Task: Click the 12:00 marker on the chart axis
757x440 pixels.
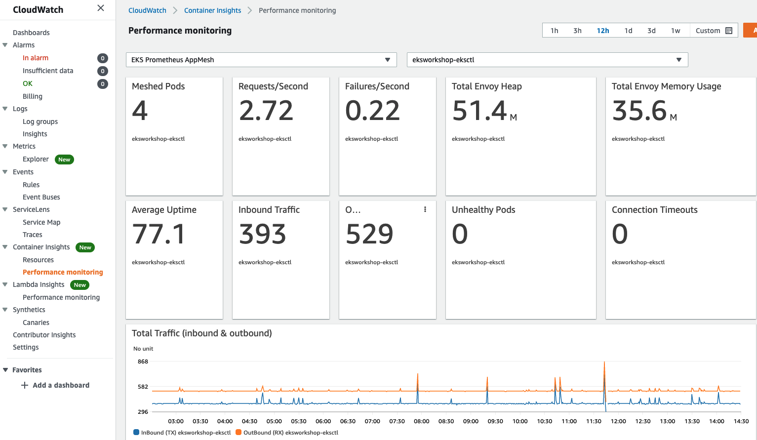Action: coord(618,421)
